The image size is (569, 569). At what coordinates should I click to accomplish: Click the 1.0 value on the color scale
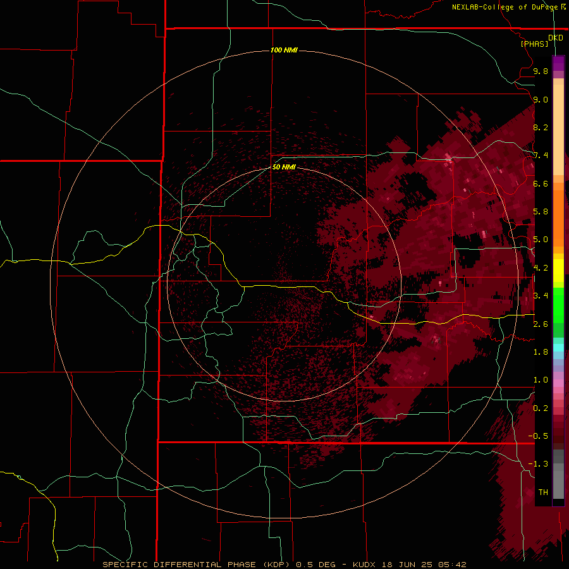click(x=541, y=380)
